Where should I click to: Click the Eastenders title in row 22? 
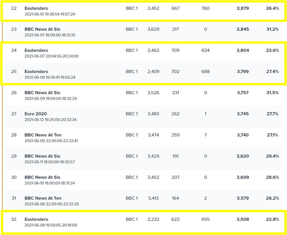36,8
